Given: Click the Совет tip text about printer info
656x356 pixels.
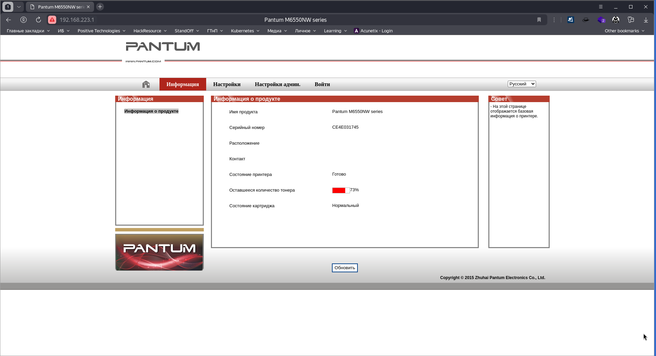Looking at the screenshot, I should coord(514,111).
